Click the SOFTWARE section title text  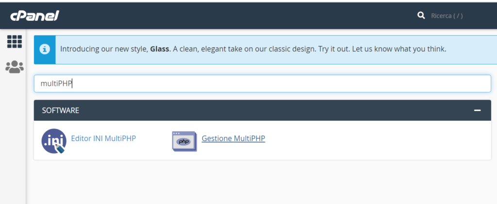coord(61,110)
